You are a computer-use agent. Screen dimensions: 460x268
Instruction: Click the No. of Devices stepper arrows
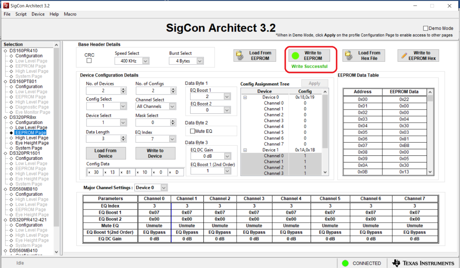123,91
